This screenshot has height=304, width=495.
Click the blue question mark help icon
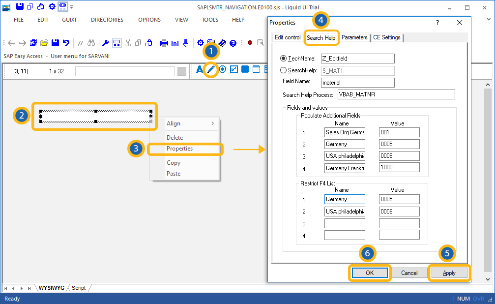(233, 43)
